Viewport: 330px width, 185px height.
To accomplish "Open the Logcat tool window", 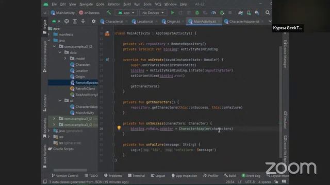I will click(x=158, y=176).
